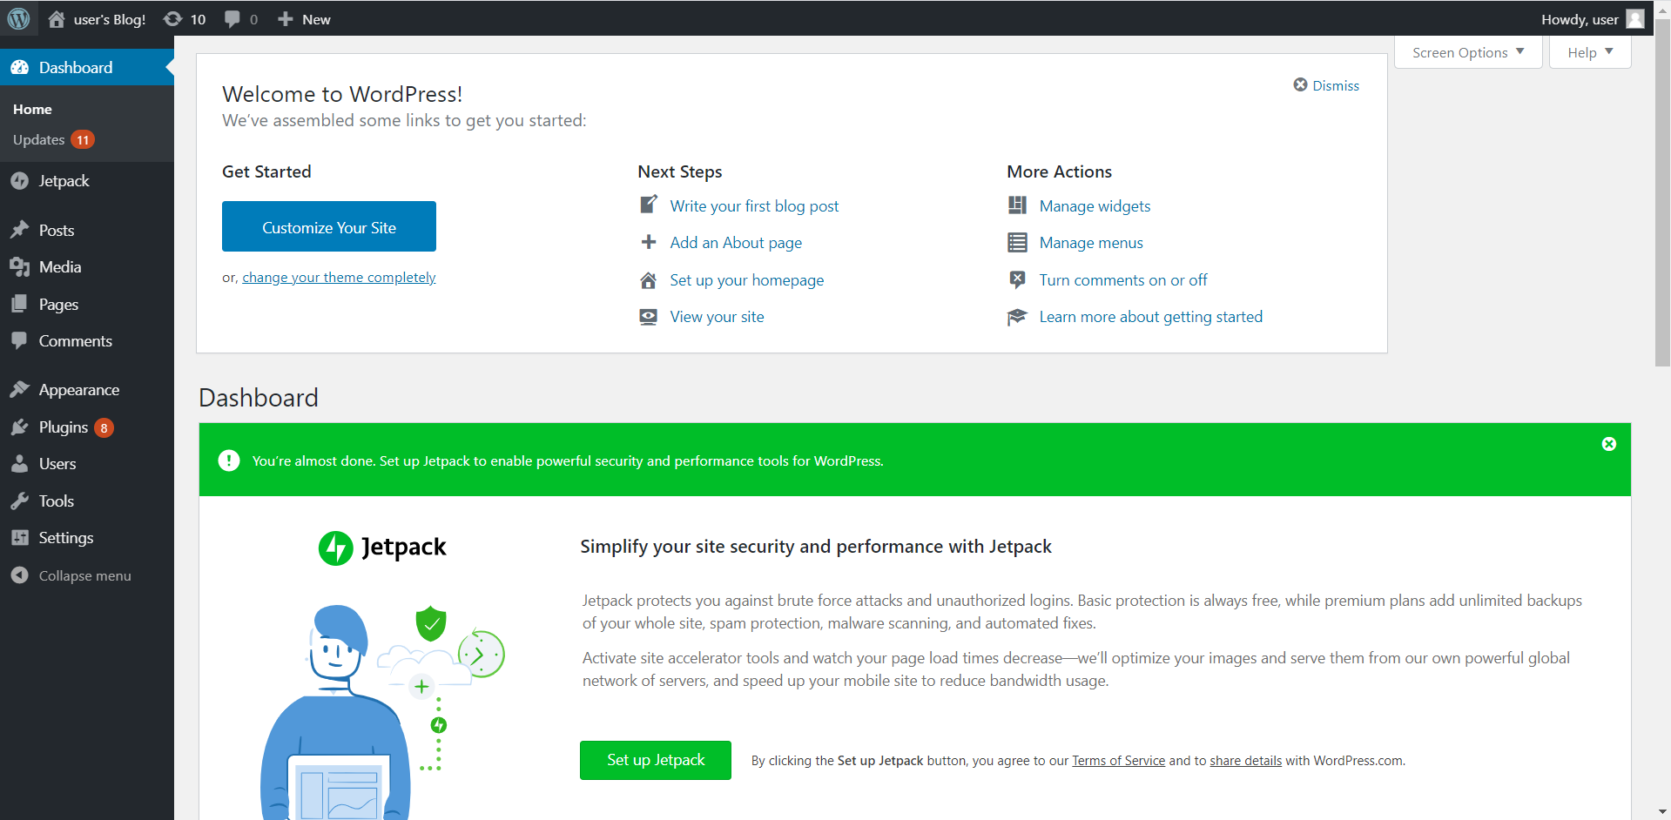This screenshot has height=820, width=1671.
Task: Open Turn comments on or off link
Action: [1123, 279]
